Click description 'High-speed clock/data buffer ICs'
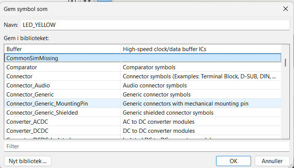 [x=164, y=49]
